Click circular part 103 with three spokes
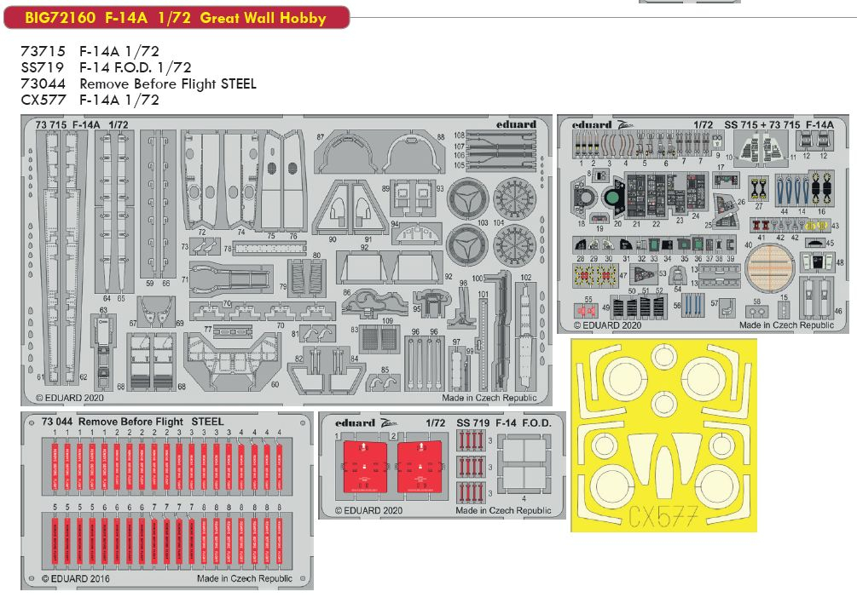This screenshot has width=857, height=609. 467,198
